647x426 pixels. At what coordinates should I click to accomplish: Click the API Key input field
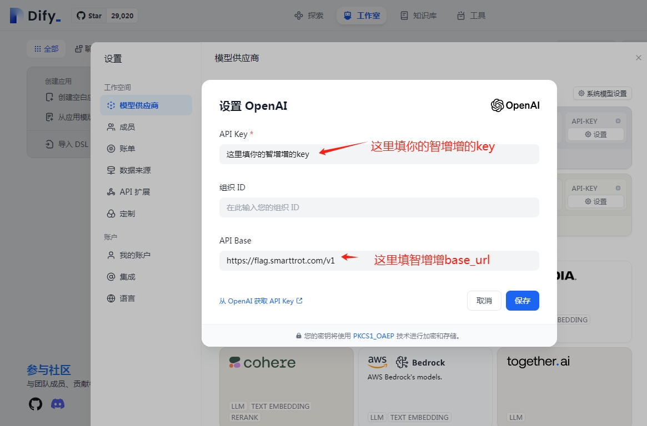(x=379, y=154)
